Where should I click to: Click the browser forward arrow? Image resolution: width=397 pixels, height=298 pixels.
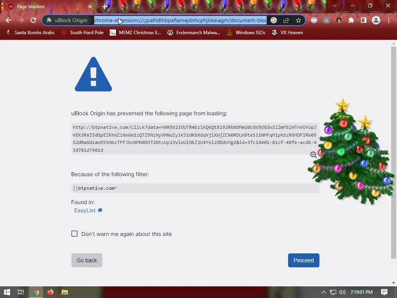coord(21,20)
